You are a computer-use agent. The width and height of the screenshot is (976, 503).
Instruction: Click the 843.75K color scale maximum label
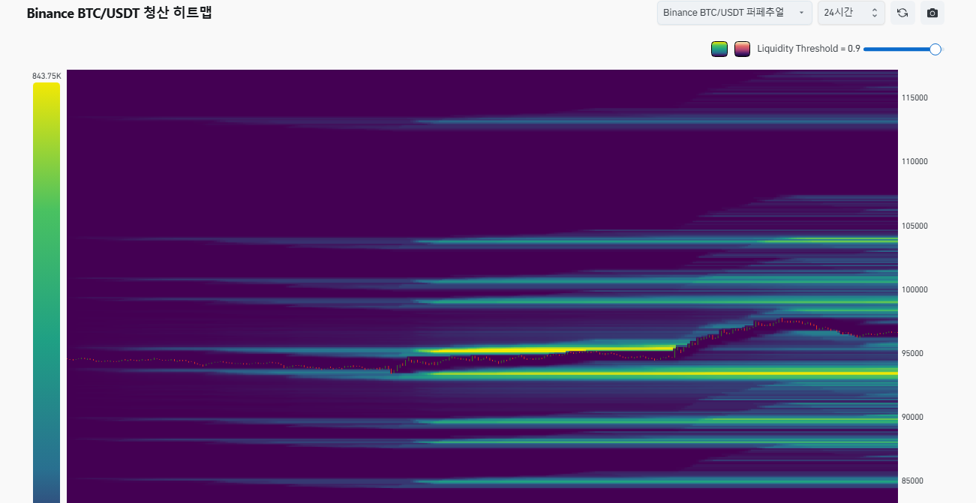[x=47, y=76]
